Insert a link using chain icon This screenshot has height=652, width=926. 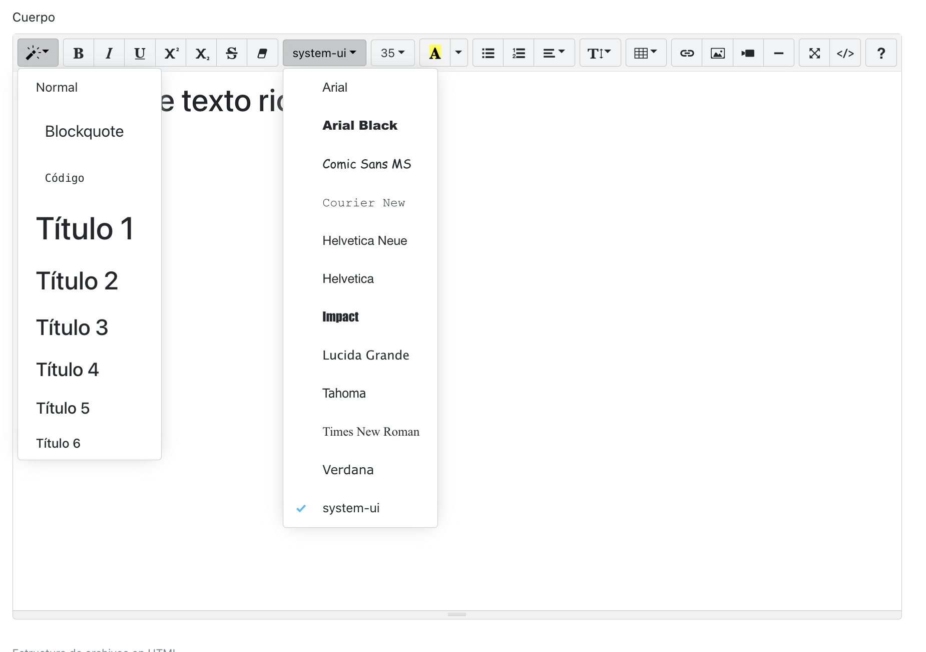(x=687, y=53)
